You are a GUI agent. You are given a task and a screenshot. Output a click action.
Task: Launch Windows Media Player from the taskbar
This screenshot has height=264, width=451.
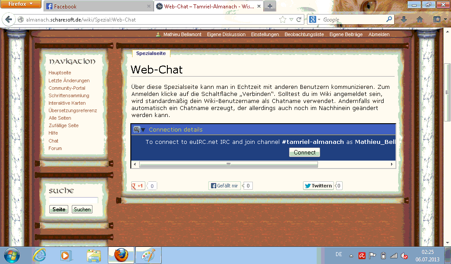coord(65,255)
